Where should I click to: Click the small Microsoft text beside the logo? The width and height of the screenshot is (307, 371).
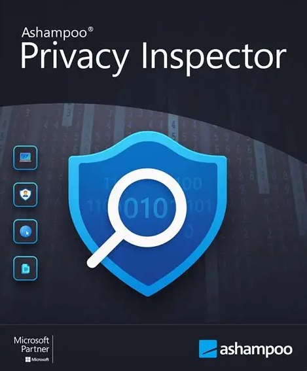40,359
